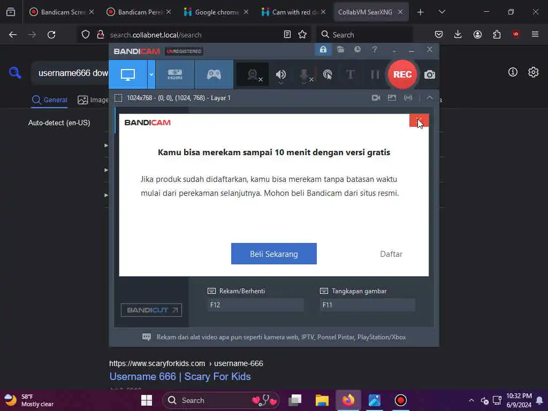Toggle reader view icon in address bar
The image size is (548, 411).
pos(287,35)
